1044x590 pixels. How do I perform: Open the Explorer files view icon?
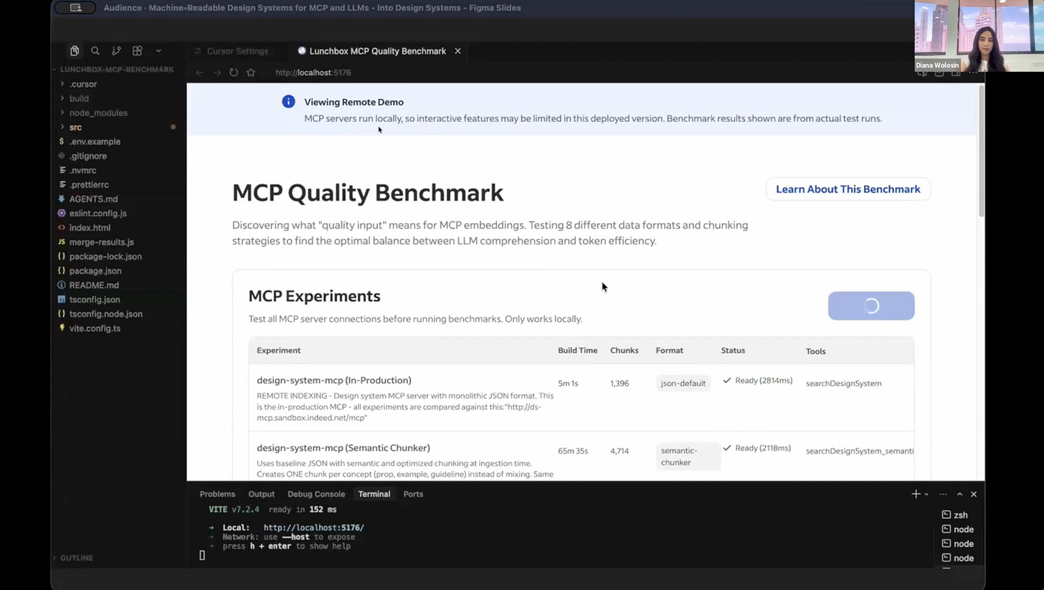(x=75, y=51)
